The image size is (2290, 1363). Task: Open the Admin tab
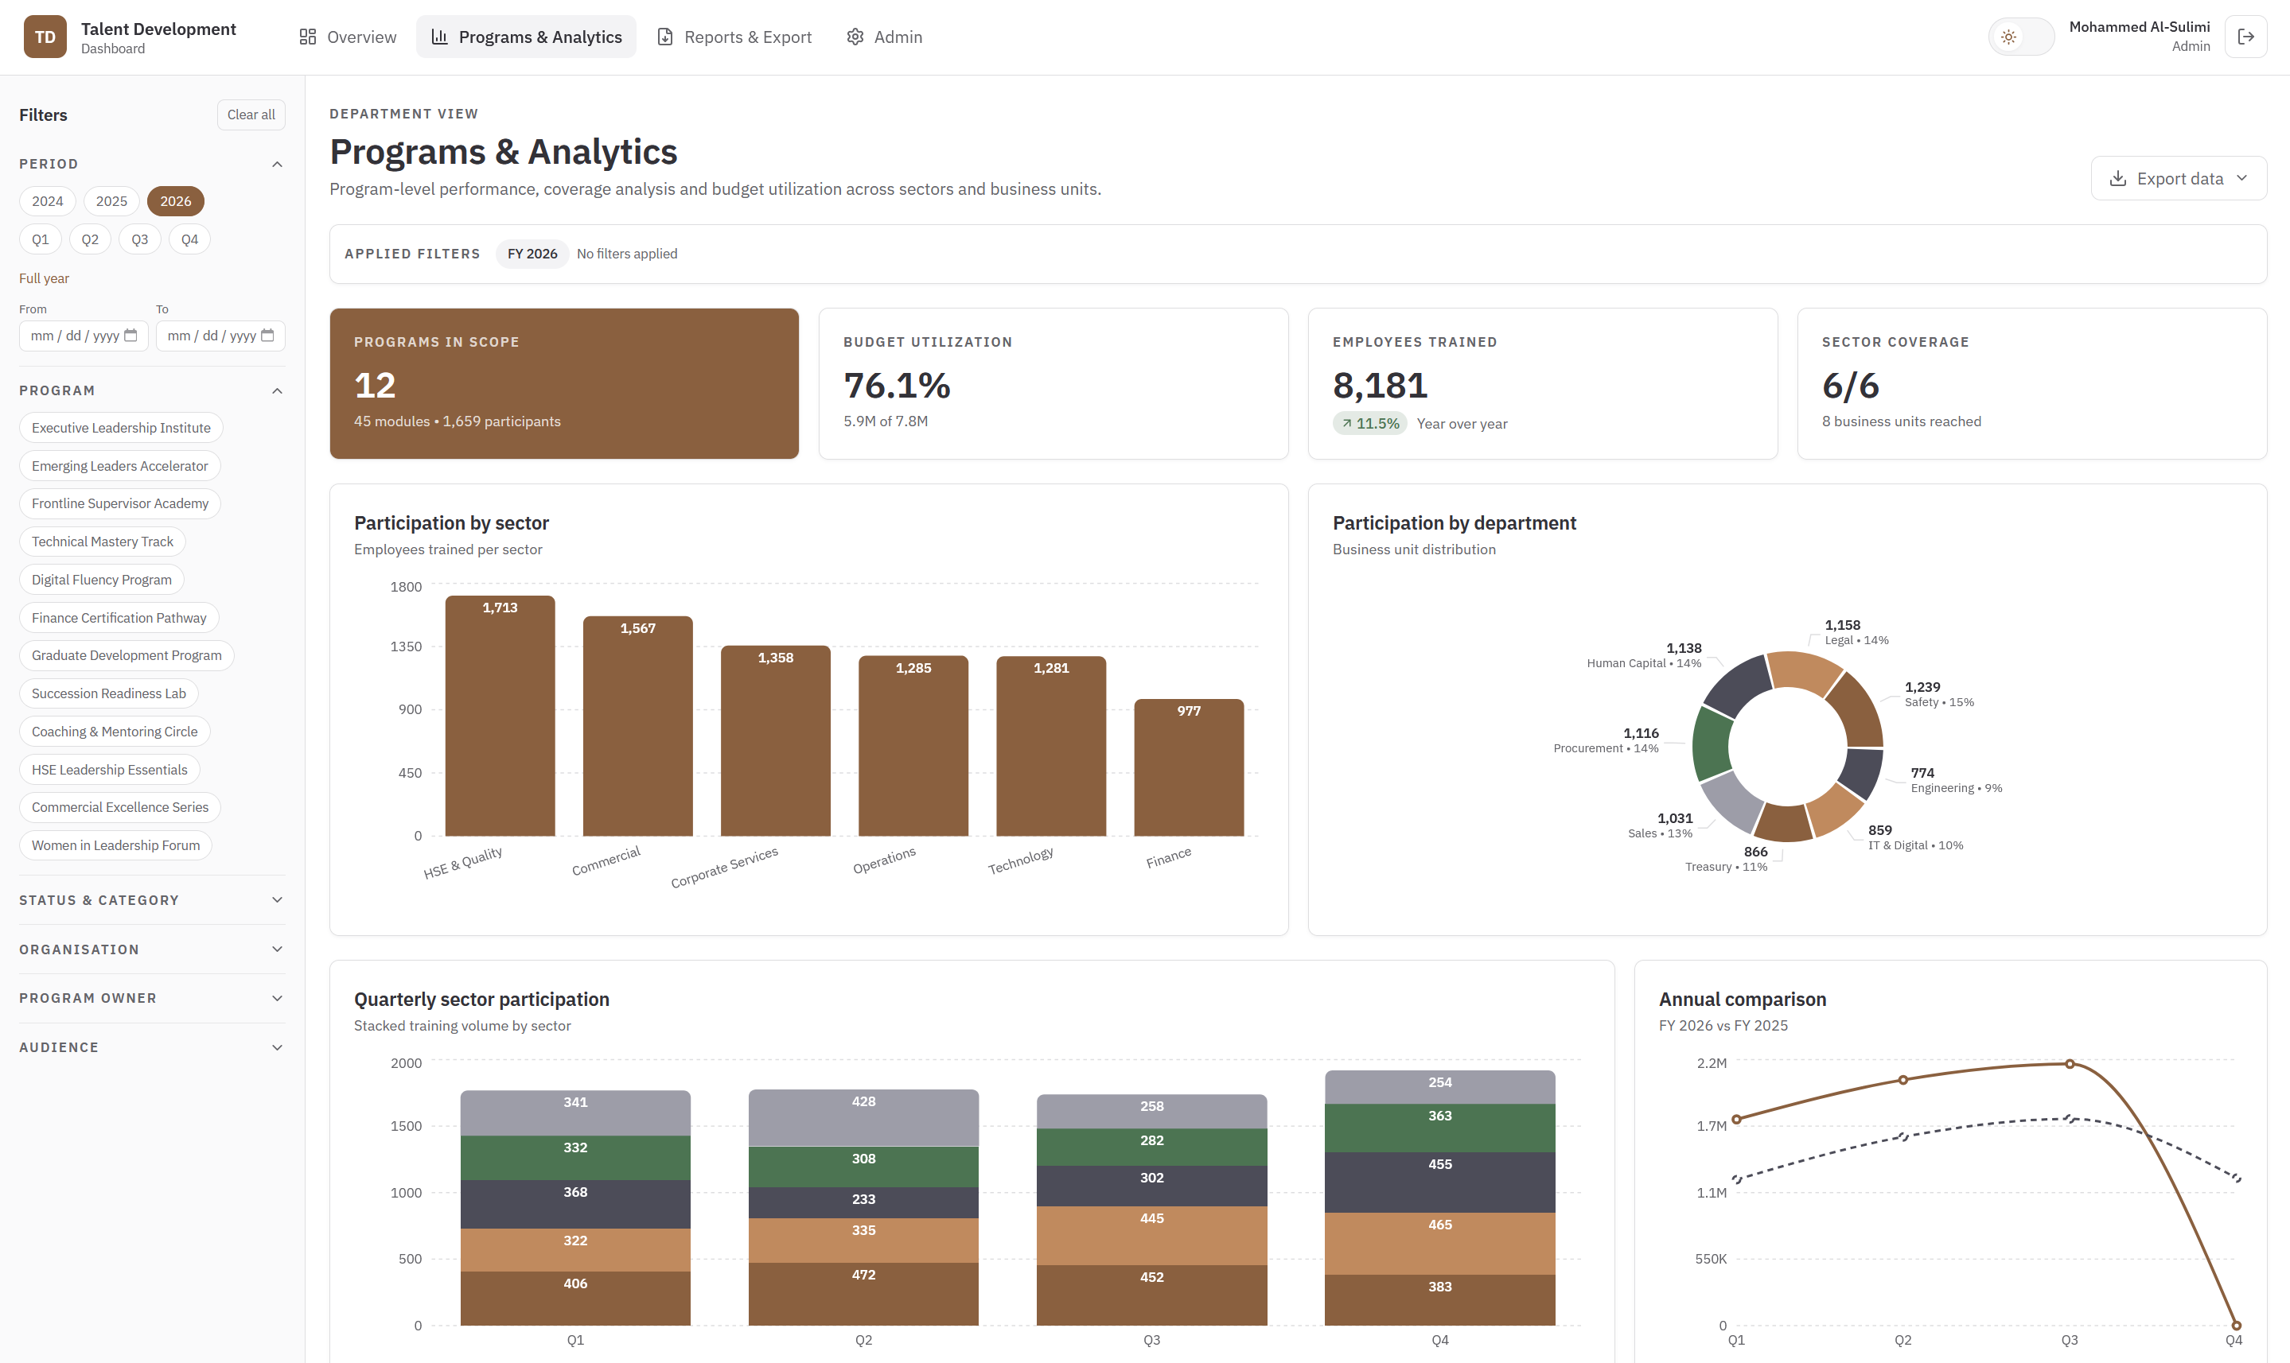pyautogui.click(x=884, y=37)
